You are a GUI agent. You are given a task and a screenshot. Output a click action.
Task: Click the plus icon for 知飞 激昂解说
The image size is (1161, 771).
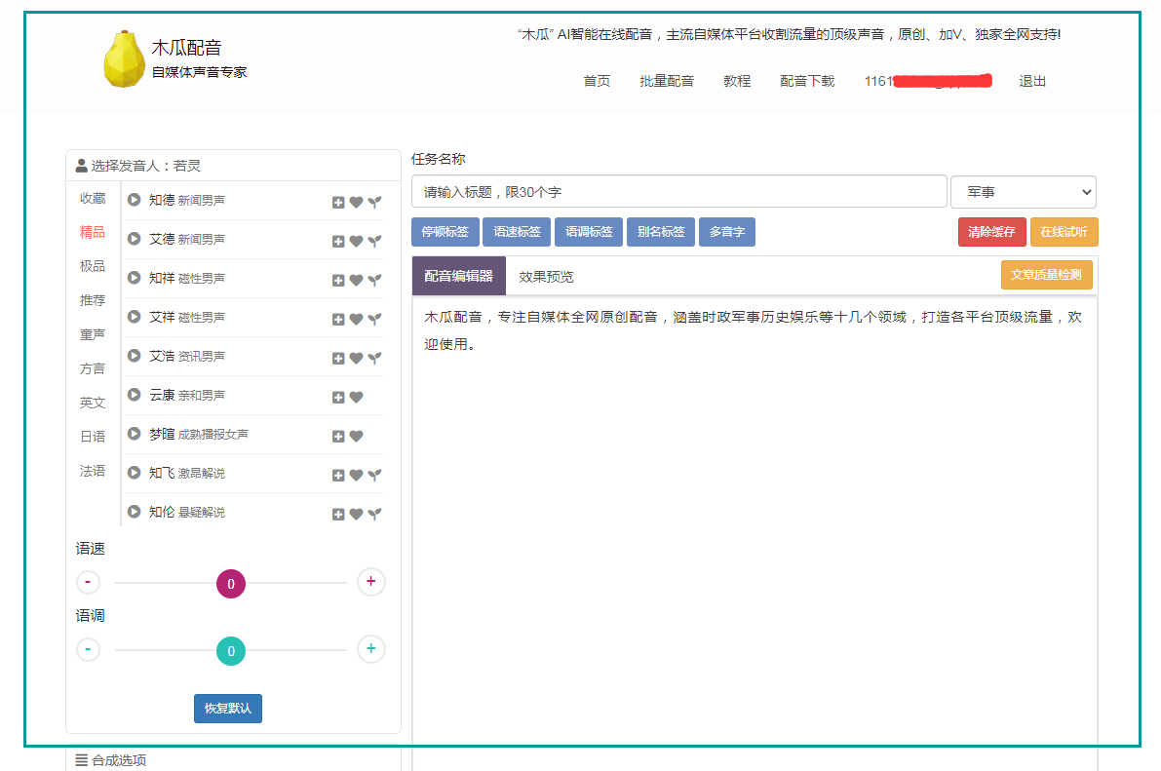coord(338,475)
